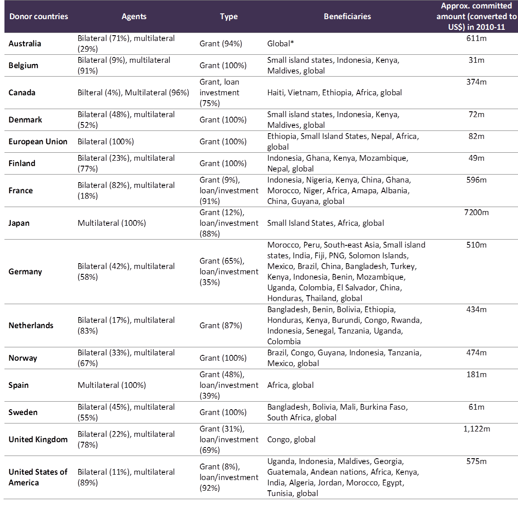
Task: Click the 1,122m amount value
Action: click(476, 429)
